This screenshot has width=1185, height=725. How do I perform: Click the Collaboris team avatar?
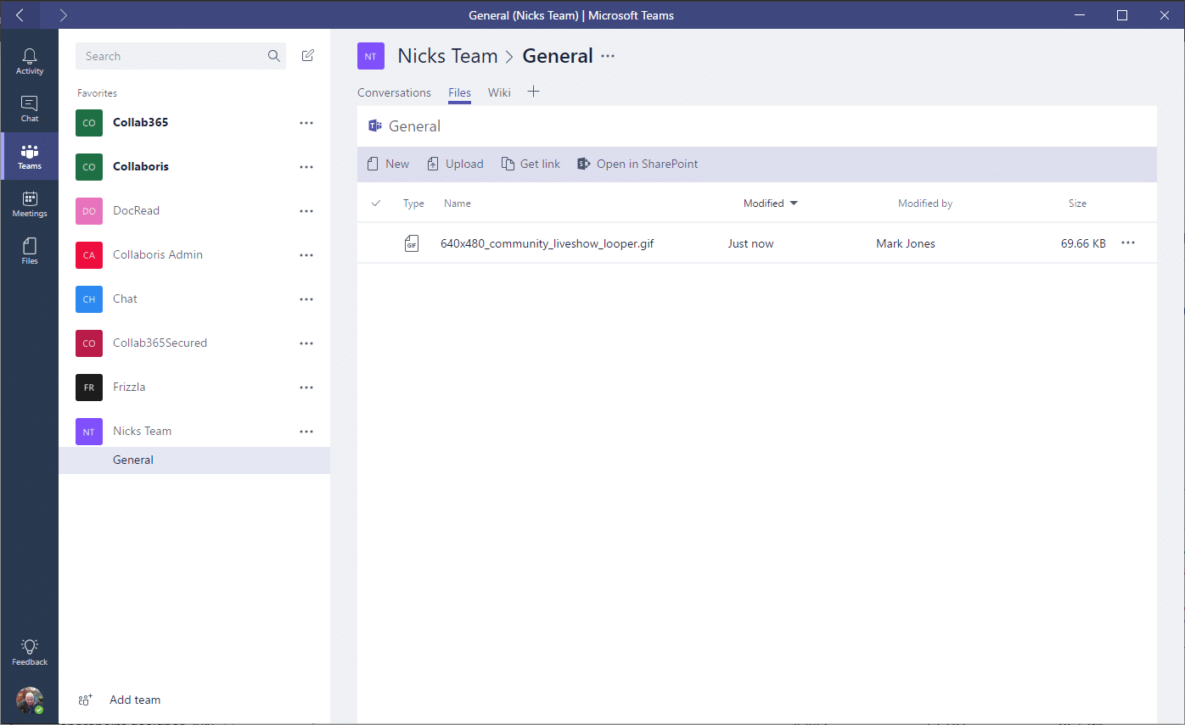tap(89, 167)
